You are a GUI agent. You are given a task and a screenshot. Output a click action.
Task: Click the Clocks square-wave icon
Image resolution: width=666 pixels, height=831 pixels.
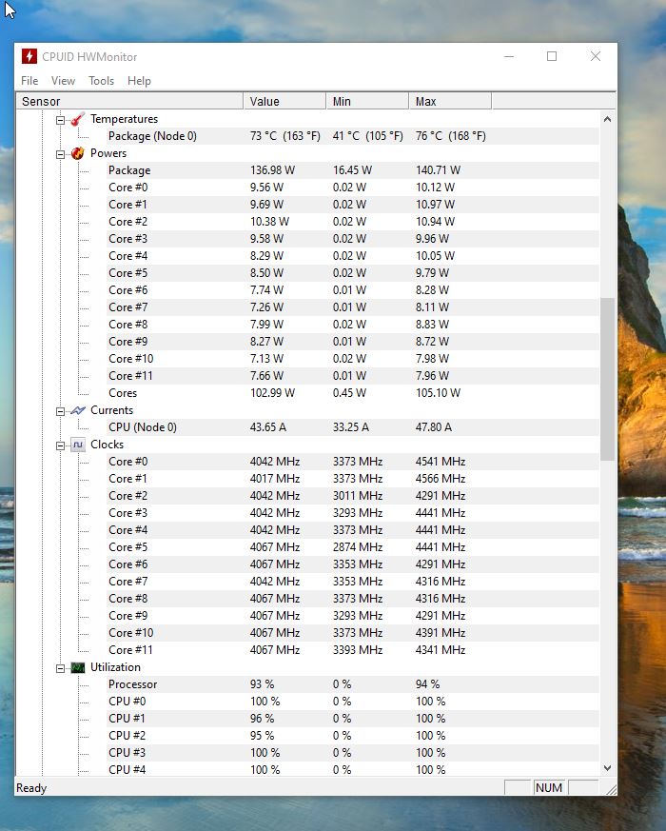coord(77,445)
